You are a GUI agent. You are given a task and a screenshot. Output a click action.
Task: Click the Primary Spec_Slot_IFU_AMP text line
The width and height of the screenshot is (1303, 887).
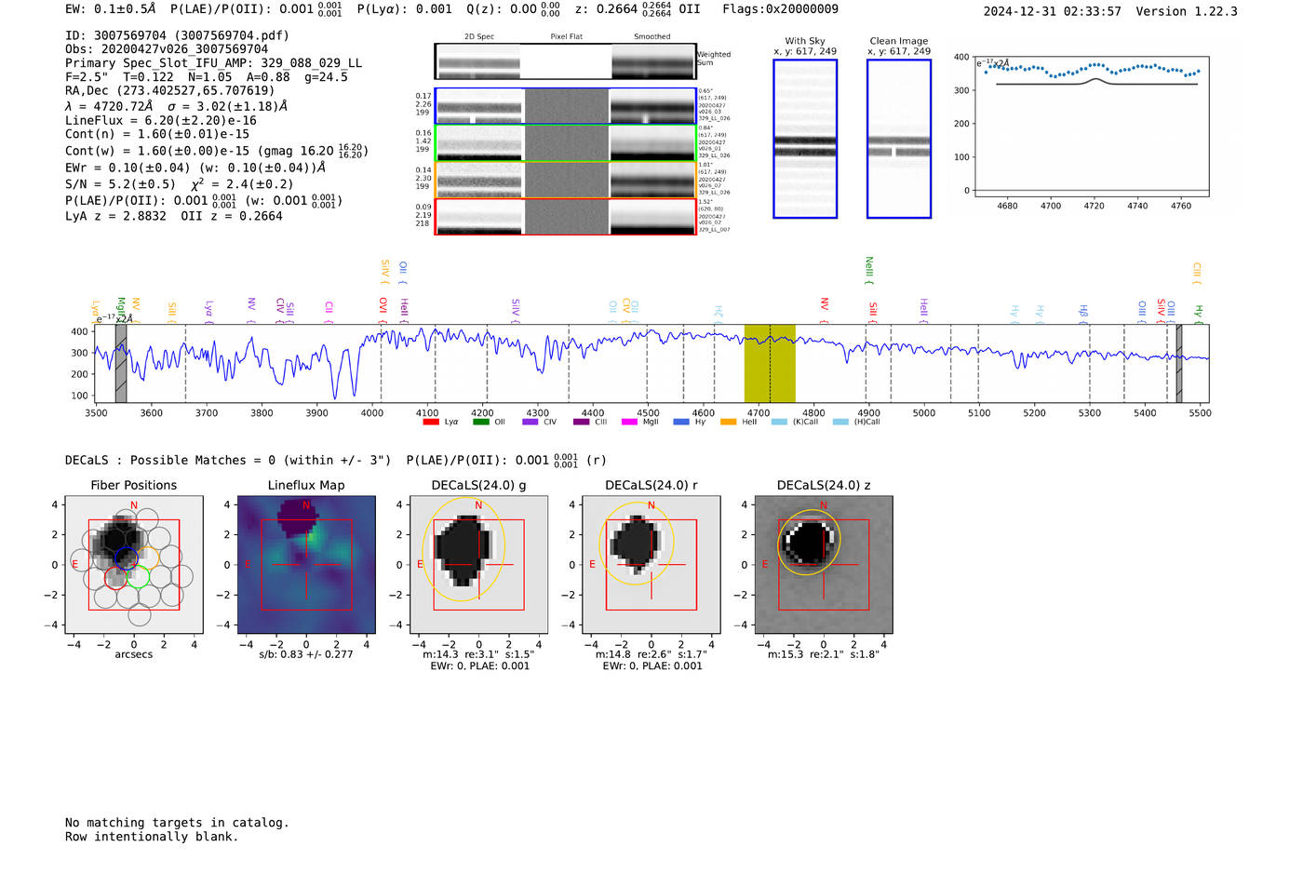(x=213, y=63)
